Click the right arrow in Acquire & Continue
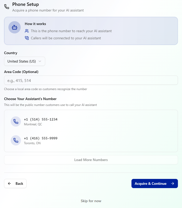 point(173,183)
